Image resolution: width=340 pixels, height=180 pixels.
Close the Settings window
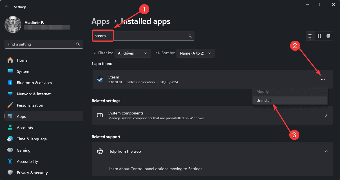click(334, 4)
